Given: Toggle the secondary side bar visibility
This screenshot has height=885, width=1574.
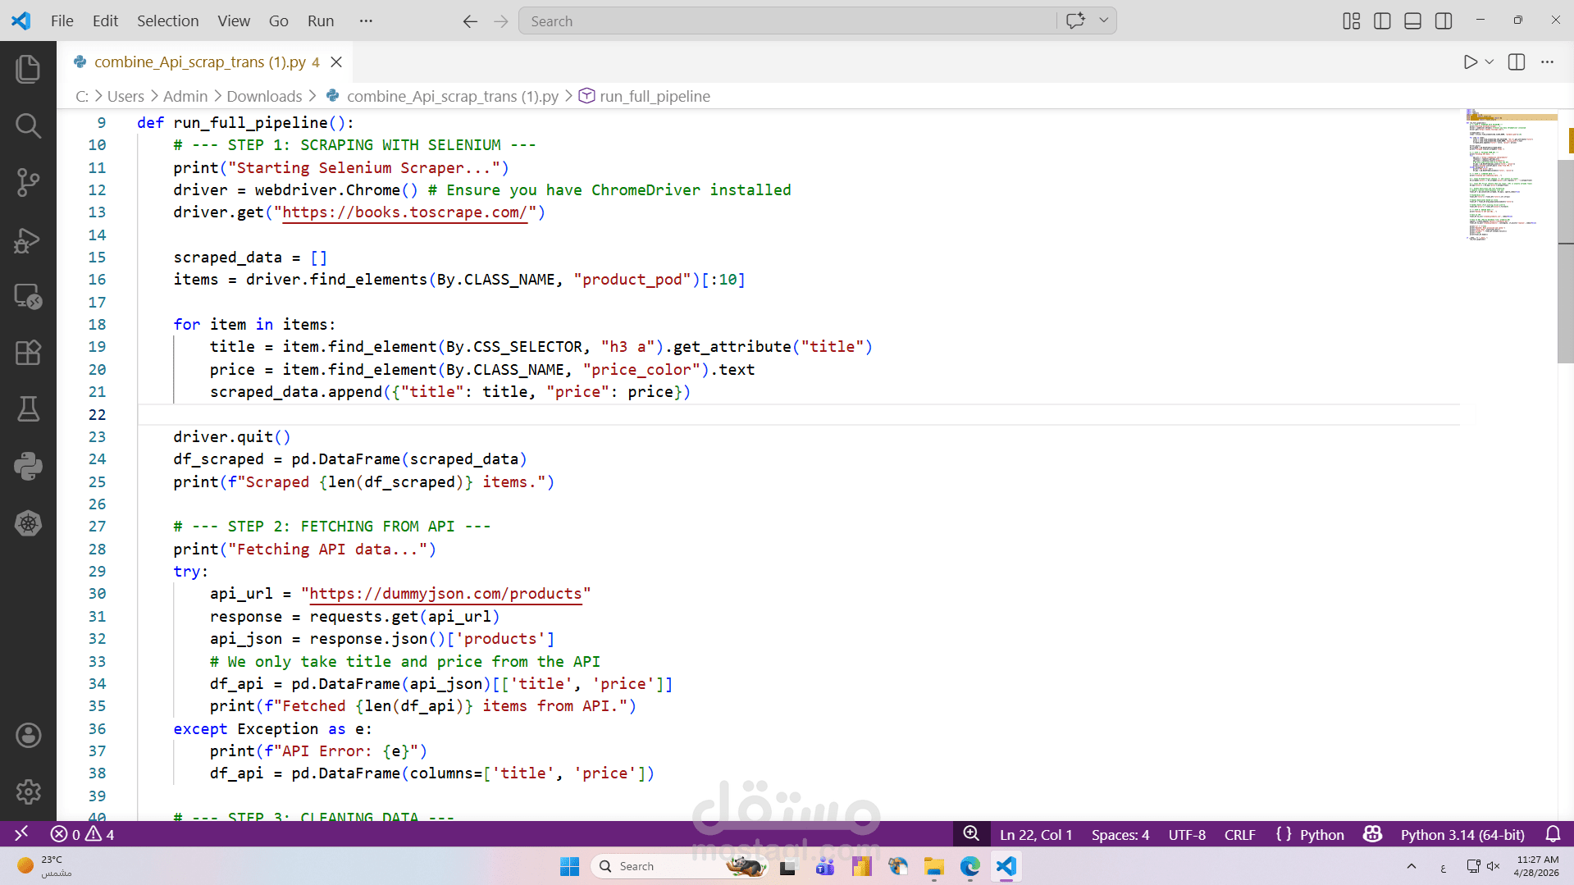Looking at the screenshot, I should click(x=1444, y=21).
